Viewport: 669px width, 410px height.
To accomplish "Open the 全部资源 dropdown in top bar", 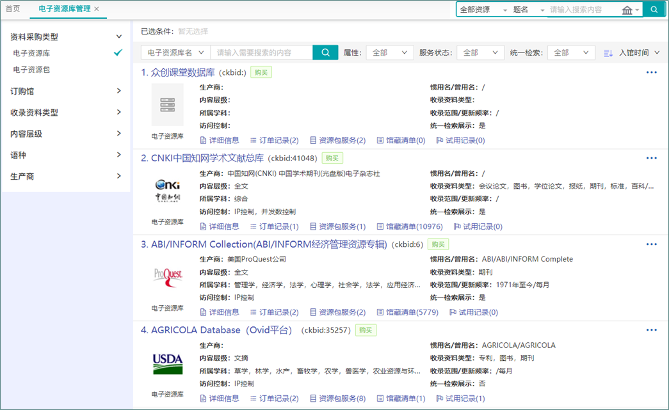I will (483, 10).
